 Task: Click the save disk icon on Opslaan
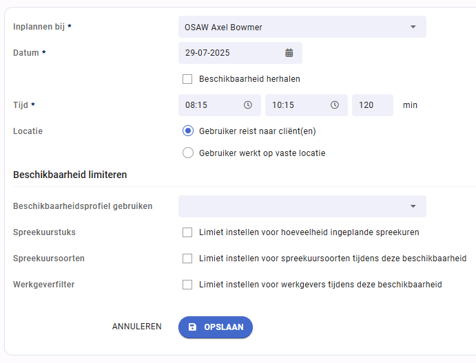(192, 327)
